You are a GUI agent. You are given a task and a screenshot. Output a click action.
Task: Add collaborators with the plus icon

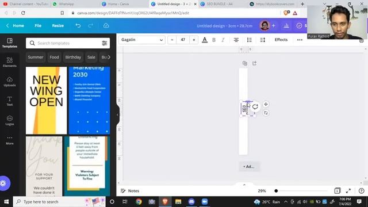click(274, 25)
